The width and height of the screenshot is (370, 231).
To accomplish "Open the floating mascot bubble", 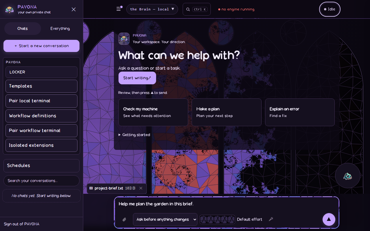I will (347, 176).
